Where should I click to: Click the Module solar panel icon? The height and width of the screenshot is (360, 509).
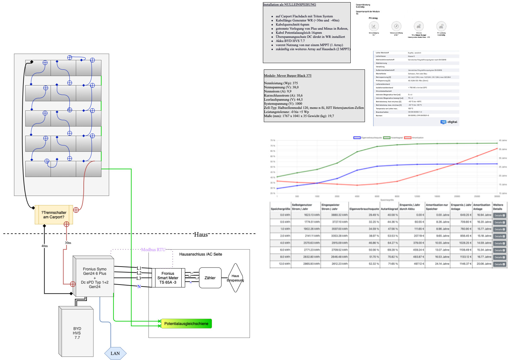[419, 26]
